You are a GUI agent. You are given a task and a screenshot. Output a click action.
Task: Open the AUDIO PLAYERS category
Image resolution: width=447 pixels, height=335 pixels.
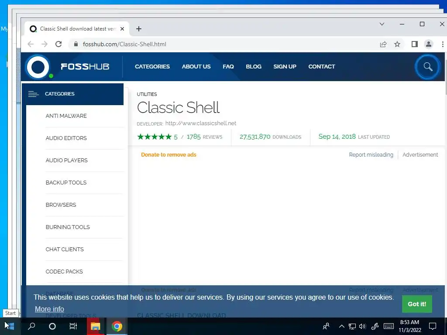(x=66, y=161)
